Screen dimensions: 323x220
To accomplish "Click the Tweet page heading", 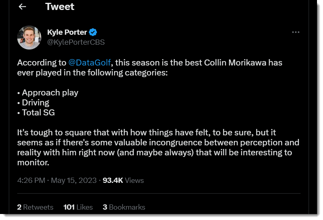I will 60,7.
